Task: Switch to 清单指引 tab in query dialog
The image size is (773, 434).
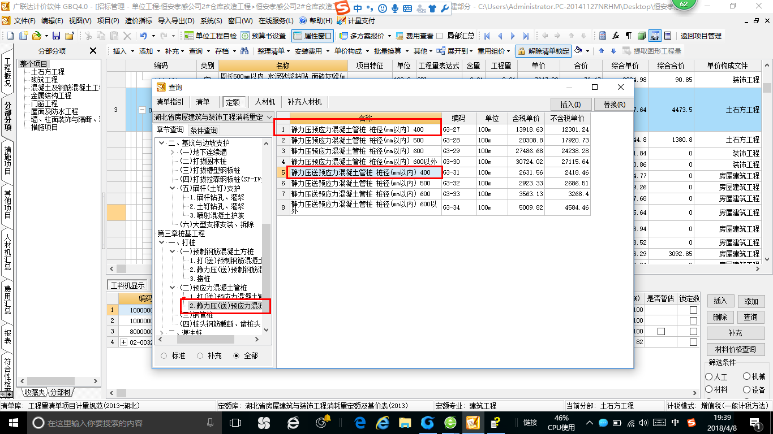Action: [170, 102]
